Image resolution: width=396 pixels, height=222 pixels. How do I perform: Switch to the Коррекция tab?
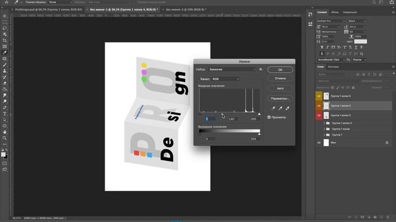[x=350, y=12]
